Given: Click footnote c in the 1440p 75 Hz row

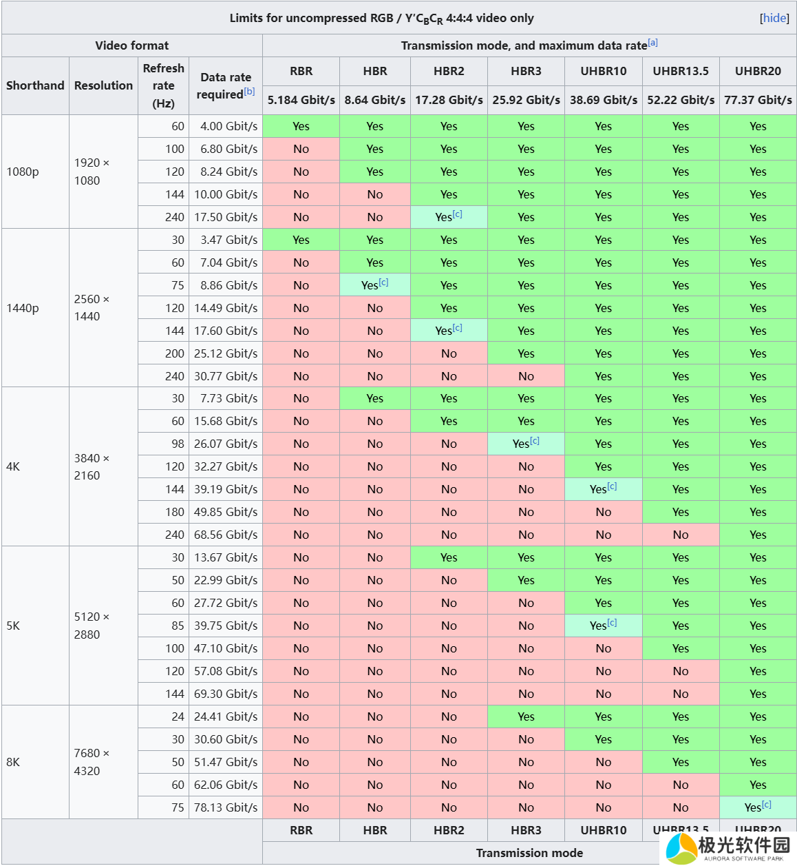Looking at the screenshot, I should 384,282.
